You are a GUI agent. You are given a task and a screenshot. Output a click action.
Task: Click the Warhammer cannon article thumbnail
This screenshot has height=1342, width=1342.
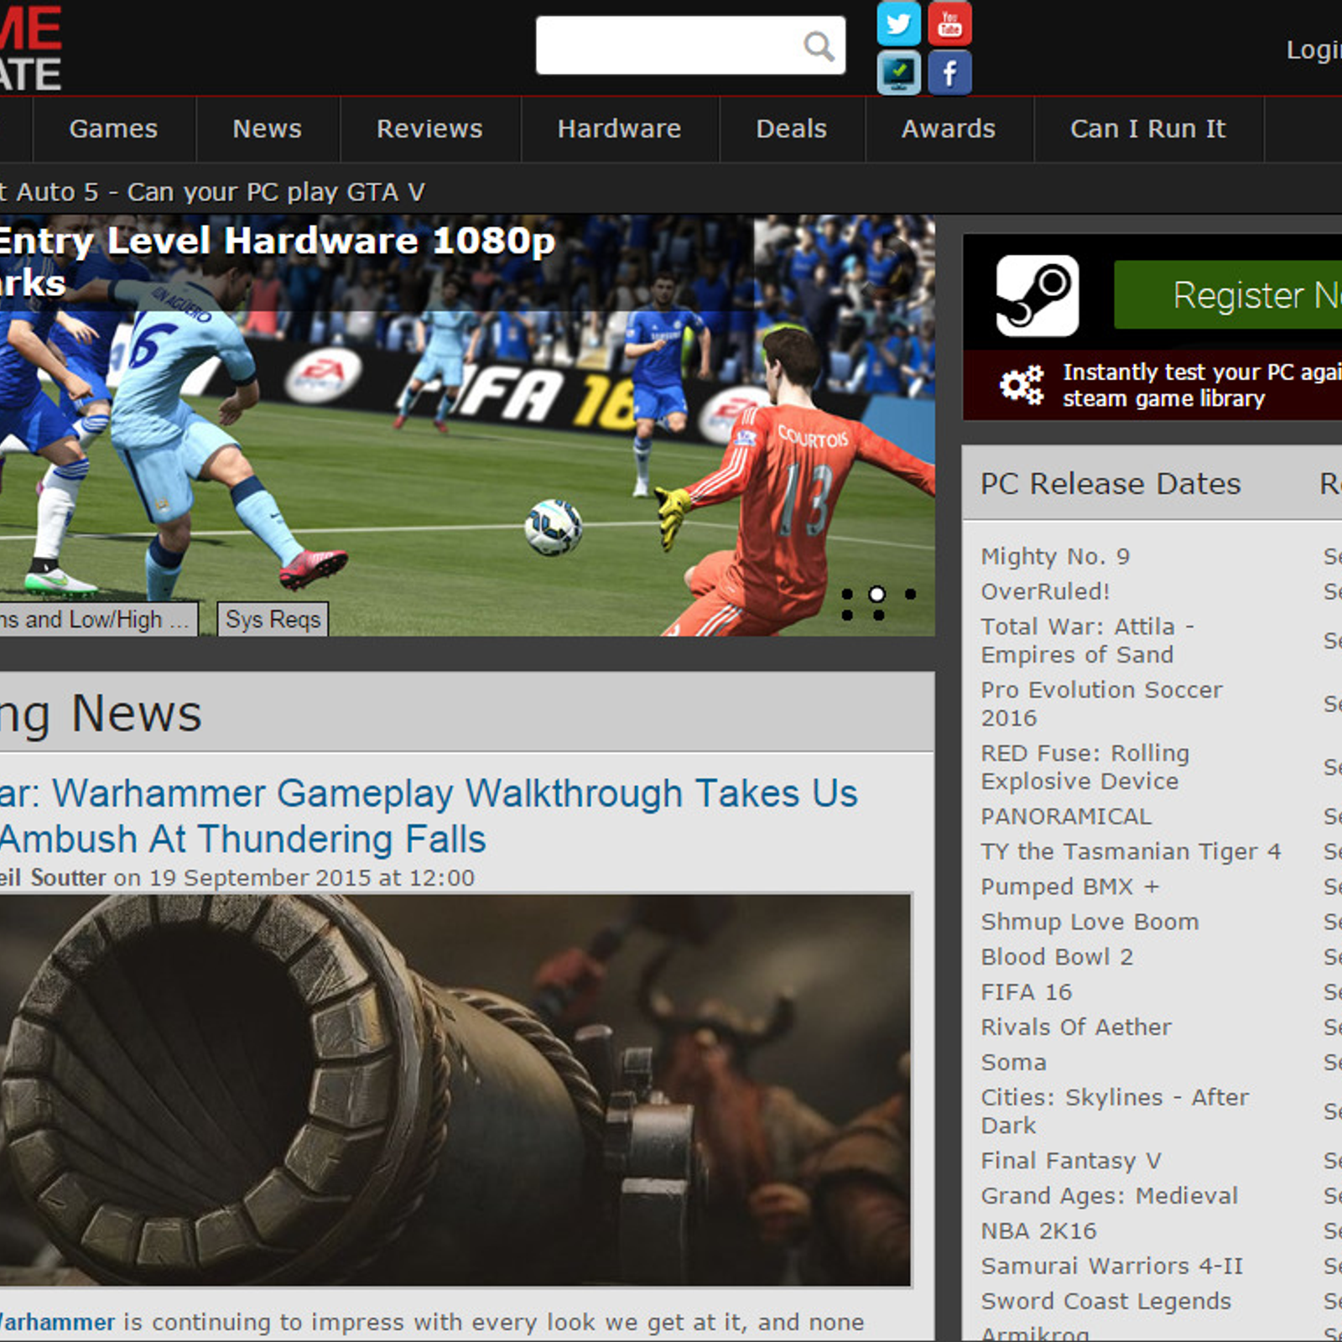point(453,1090)
